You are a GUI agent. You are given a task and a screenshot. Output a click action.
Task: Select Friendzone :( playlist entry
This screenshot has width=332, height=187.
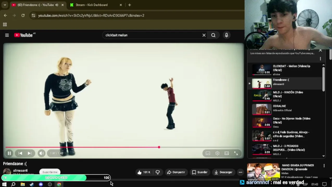coord(285,83)
